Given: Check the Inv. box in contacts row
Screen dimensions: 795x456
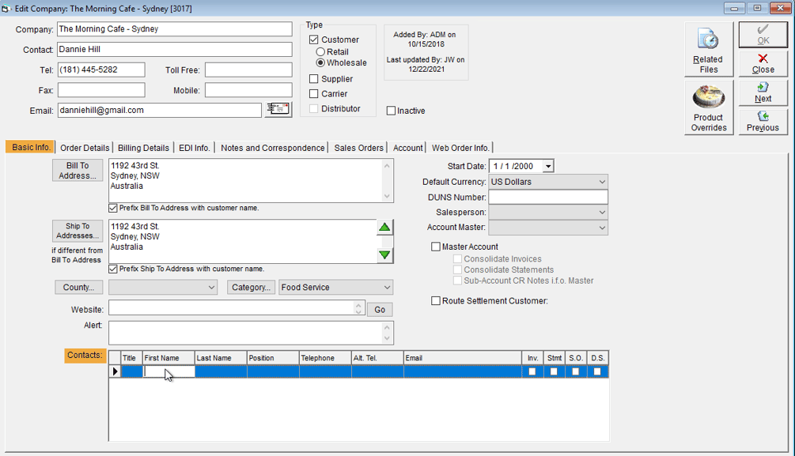Looking at the screenshot, I should coord(532,371).
